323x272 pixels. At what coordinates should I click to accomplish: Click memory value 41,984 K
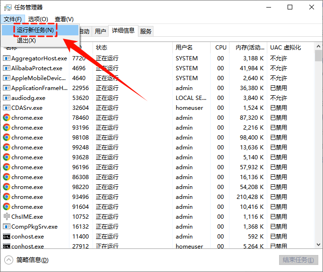[252, 68]
